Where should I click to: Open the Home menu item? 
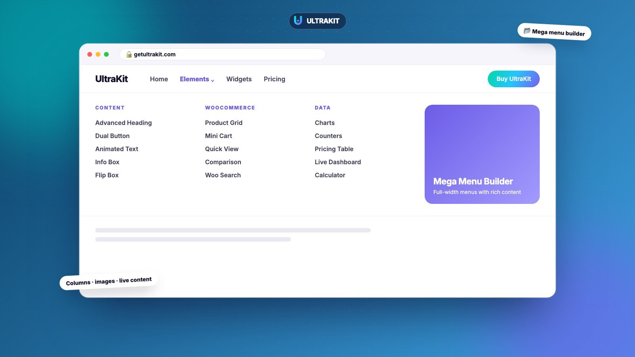159,79
